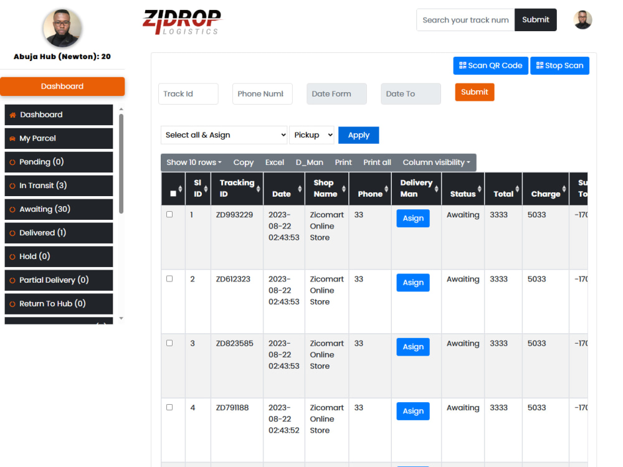Click the D_Man toolbar button
Viewport: 623px width, 467px height.
(309, 163)
